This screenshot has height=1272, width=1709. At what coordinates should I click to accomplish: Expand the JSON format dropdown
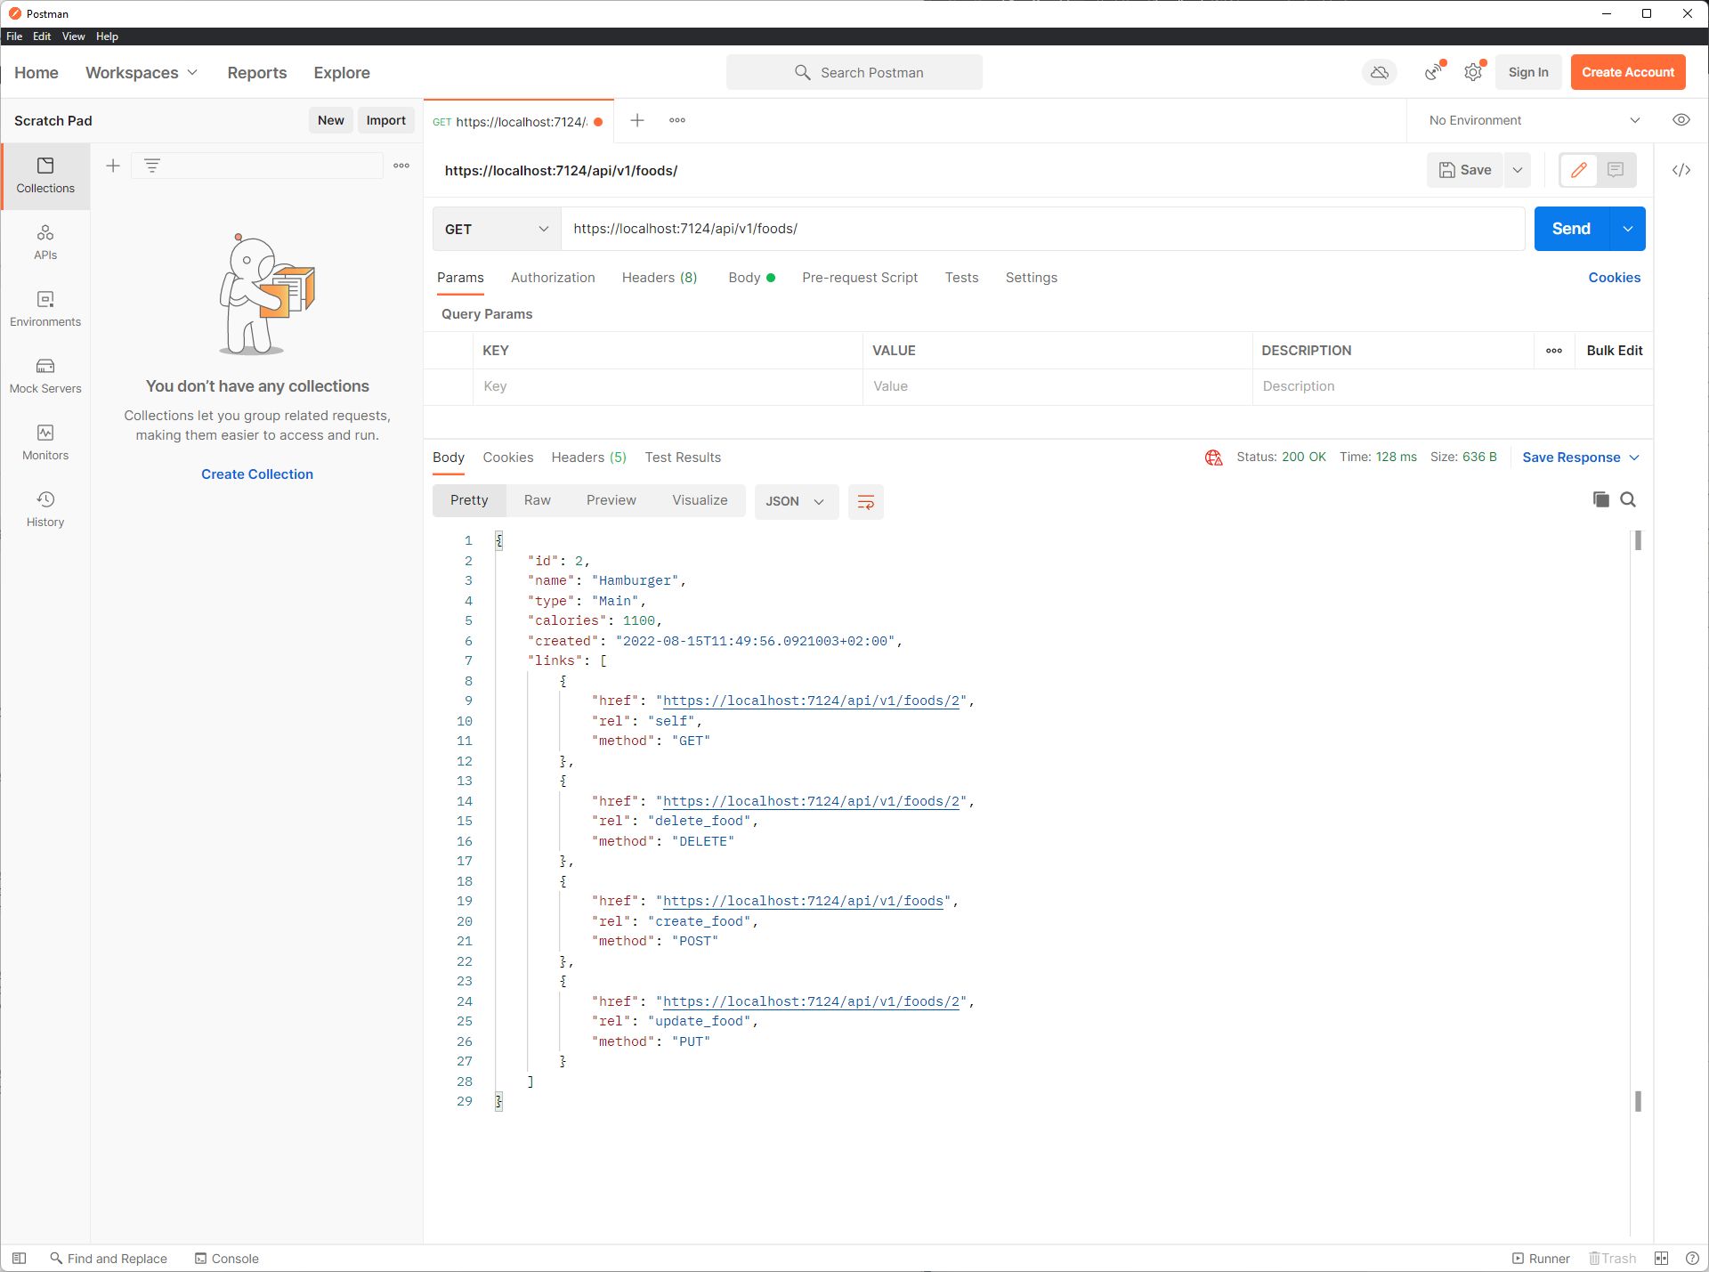pos(818,501)
